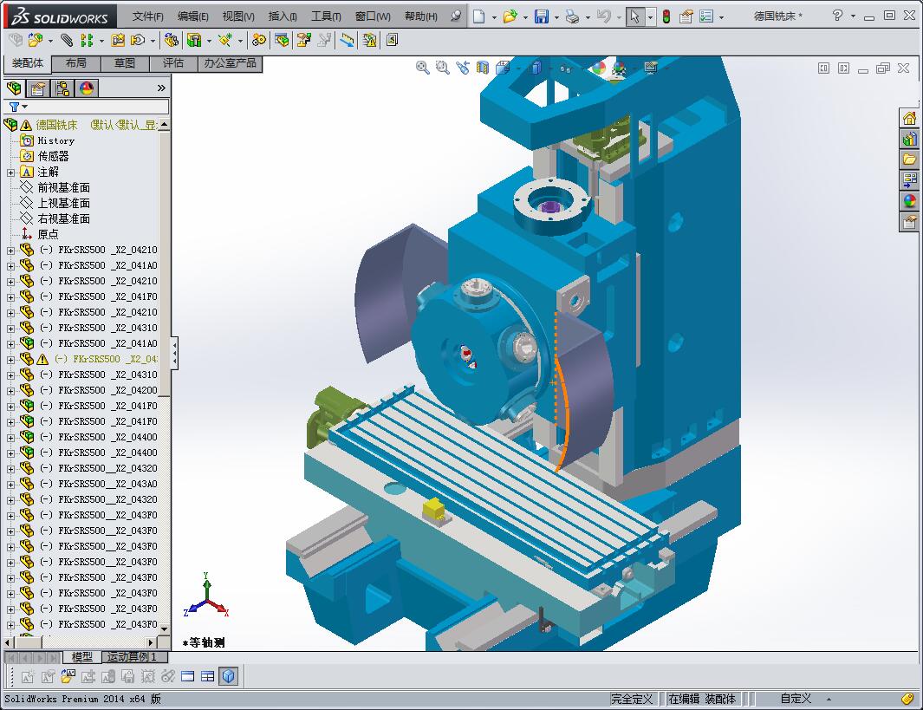Image resolution: width=923 pixels, height=710 pixels.
Task: Select the 前视基准面 tree item
Action: [63, 187]
